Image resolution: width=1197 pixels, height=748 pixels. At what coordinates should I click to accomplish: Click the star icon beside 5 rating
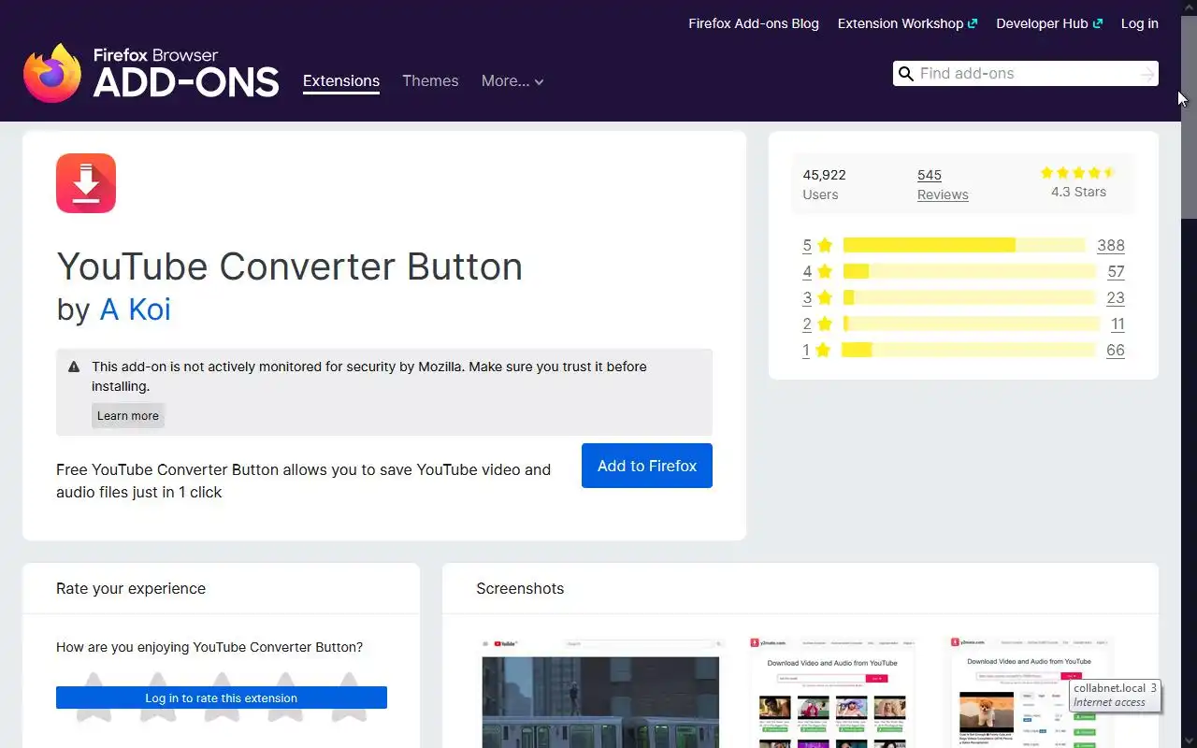[x=824, y=246]
